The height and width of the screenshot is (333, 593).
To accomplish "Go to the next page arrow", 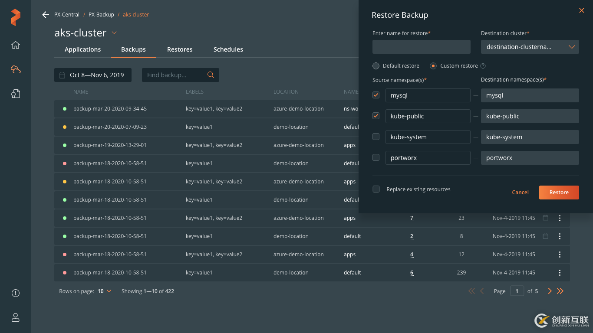I will point(550,291).
